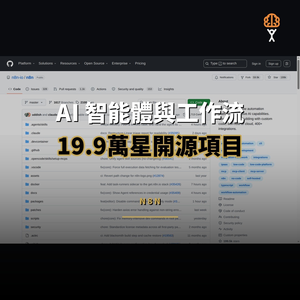Select the self-hosted topic tag

click(254, 179)
